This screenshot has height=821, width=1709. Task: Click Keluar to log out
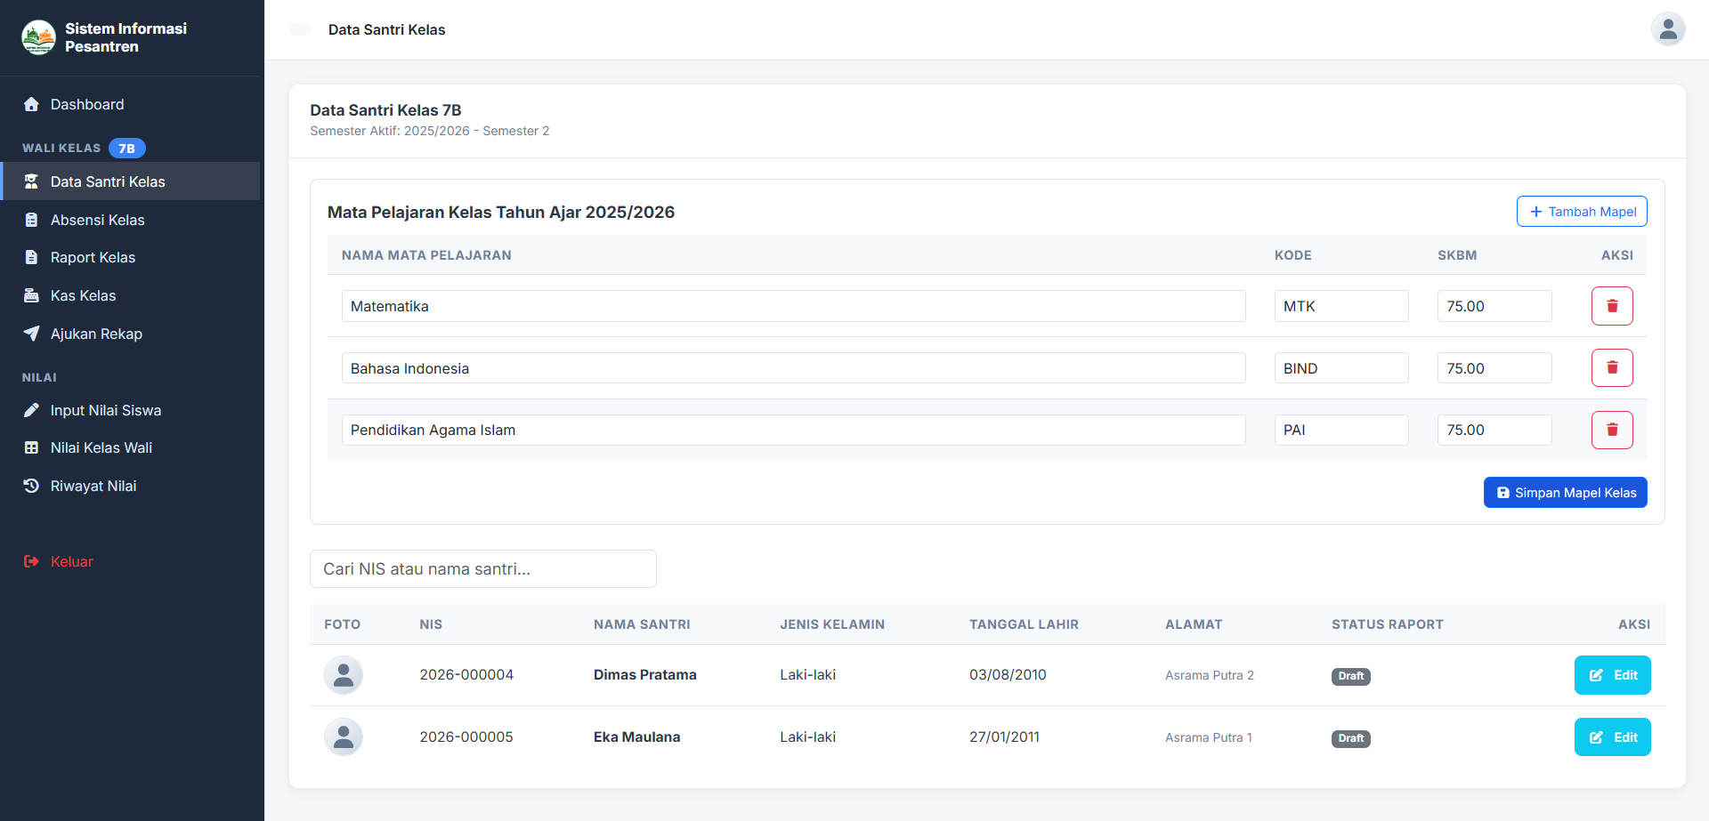click(x=130, y=561)
